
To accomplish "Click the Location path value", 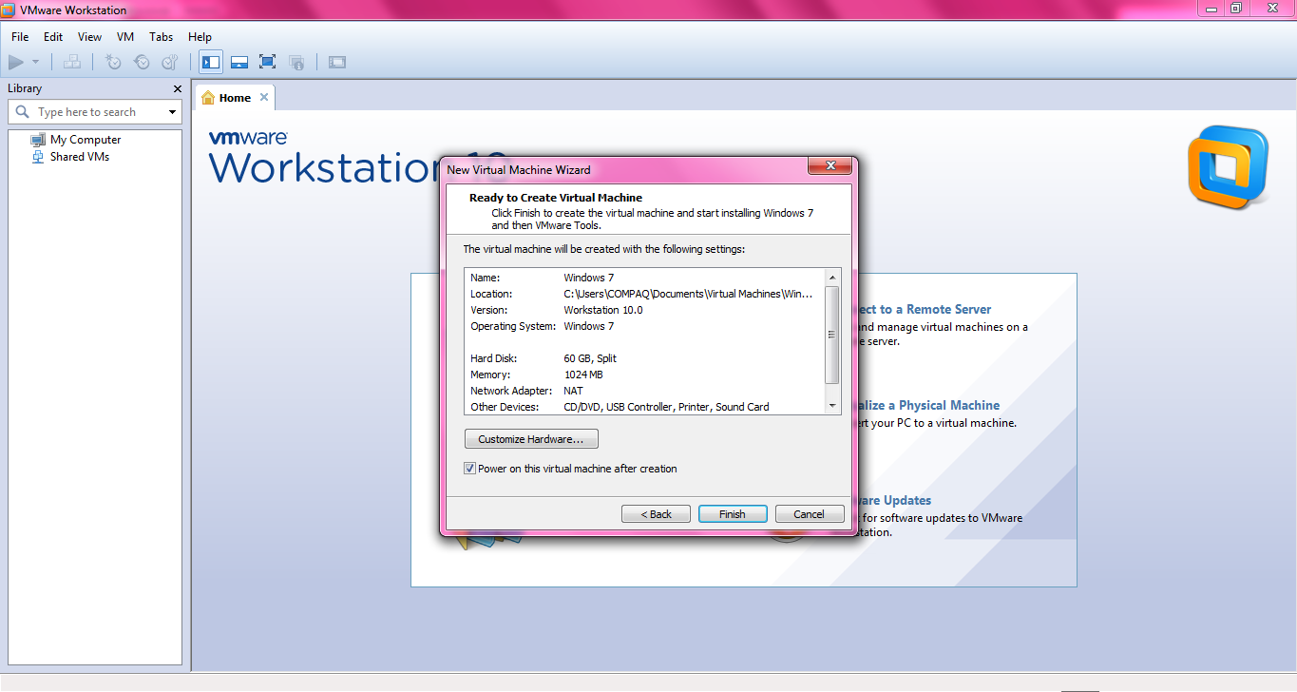I will [688, 294].
